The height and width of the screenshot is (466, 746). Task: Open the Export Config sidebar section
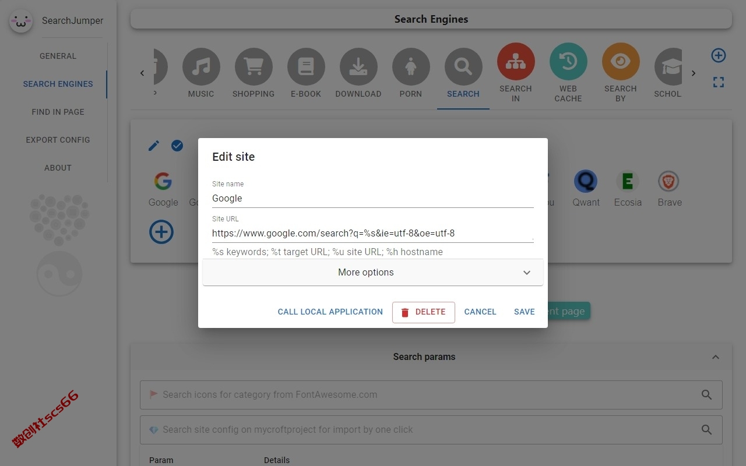click(58, 140)
